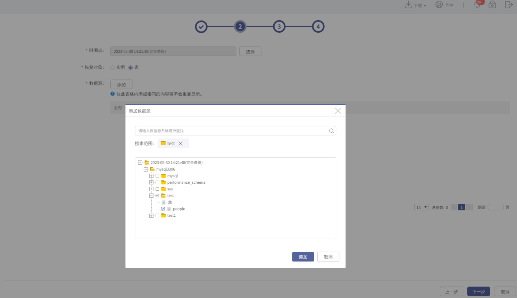The image size is (517, 298).
Task: Expand the sys node
Action: [151, 189]
